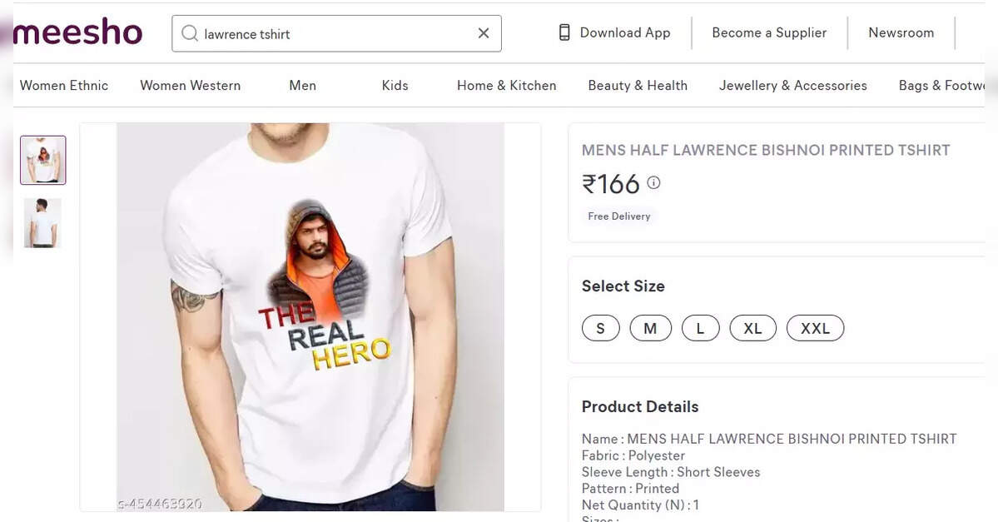Expand the Home & Kitchen menu
Image resolution: width=998 pixels, height=522 pixels.
(507, 85)
